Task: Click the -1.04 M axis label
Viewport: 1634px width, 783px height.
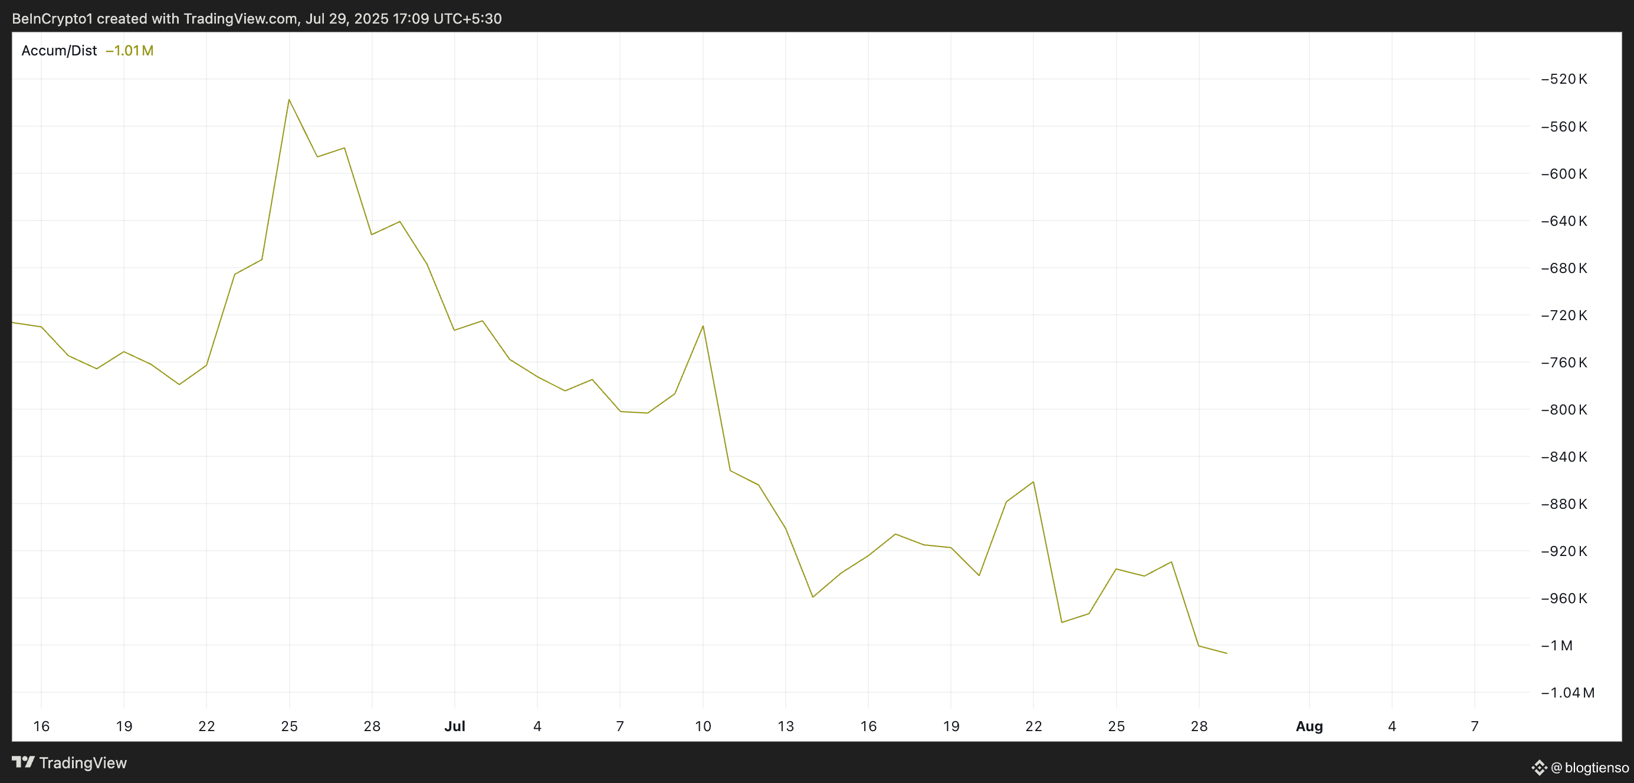Action: click(x=1568, y=693)
